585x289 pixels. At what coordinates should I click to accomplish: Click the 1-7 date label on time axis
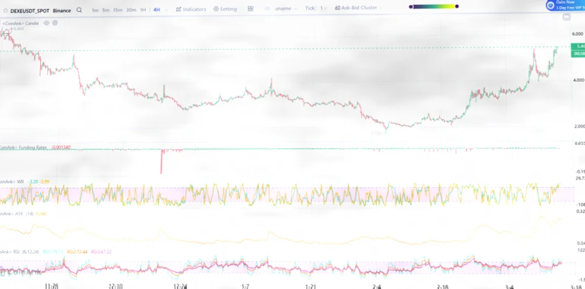[245, 287]
